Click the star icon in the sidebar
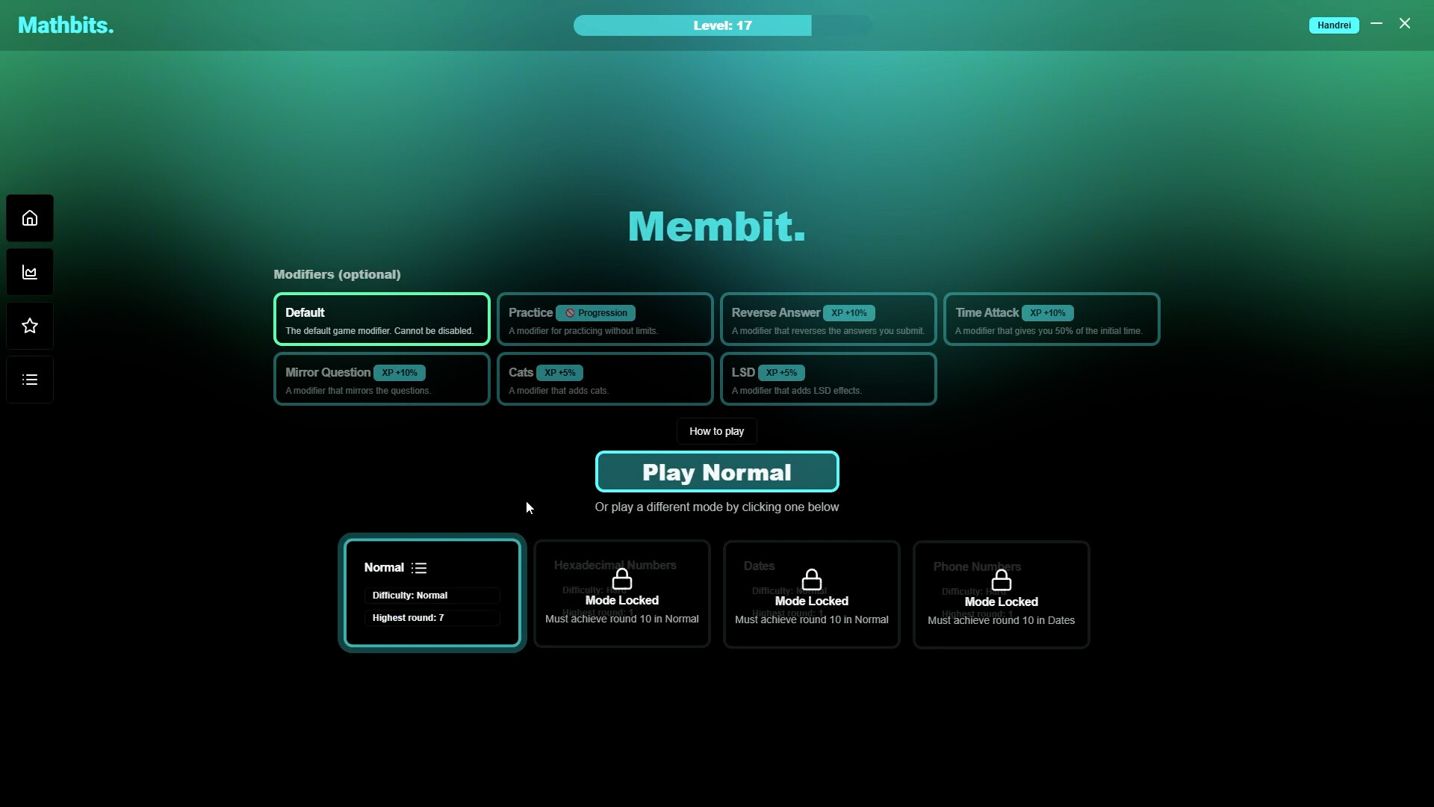This screenshot has width=1434, height=807. [29, 325]
